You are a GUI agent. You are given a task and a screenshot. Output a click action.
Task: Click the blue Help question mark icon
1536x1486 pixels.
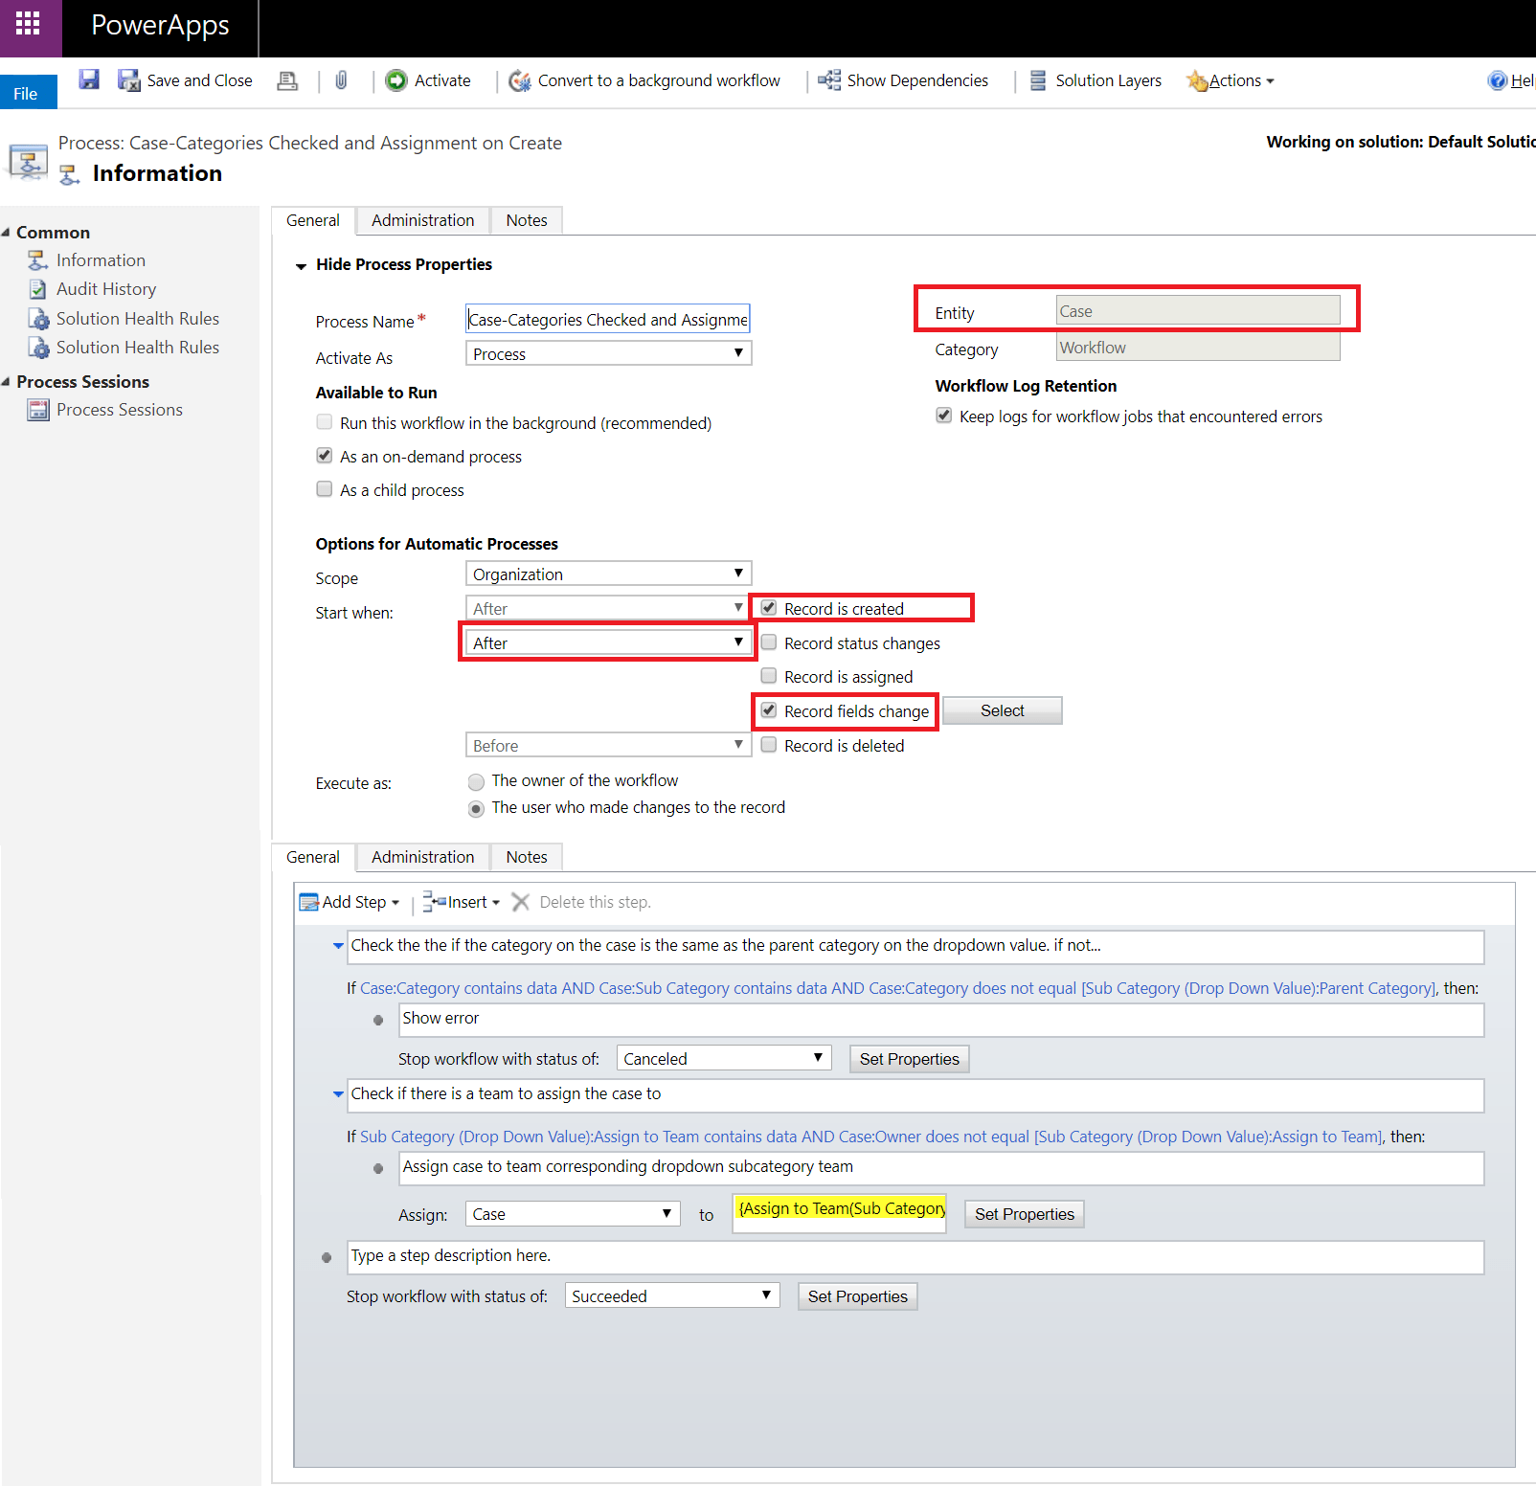[1498, 80]
